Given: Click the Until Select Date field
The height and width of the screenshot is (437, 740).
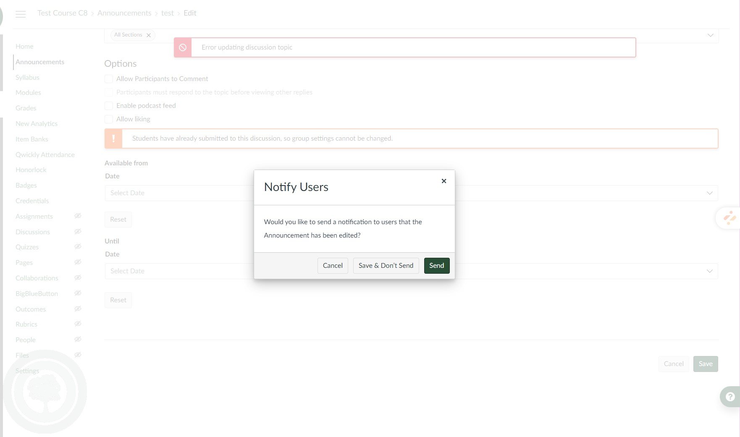Looking at the screenshot, I should click(x=411, y=271).
